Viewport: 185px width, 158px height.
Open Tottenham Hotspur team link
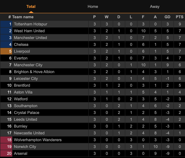pos(31,24)
